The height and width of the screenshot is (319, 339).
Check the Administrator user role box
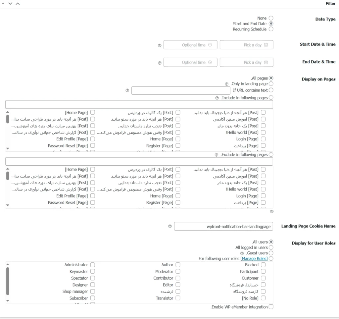pyautogui.click(x=93, y=265)
